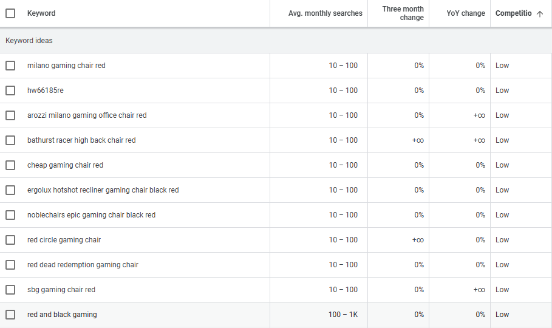
Task: Sort by YoY change column header
Action: click(465, 13)
